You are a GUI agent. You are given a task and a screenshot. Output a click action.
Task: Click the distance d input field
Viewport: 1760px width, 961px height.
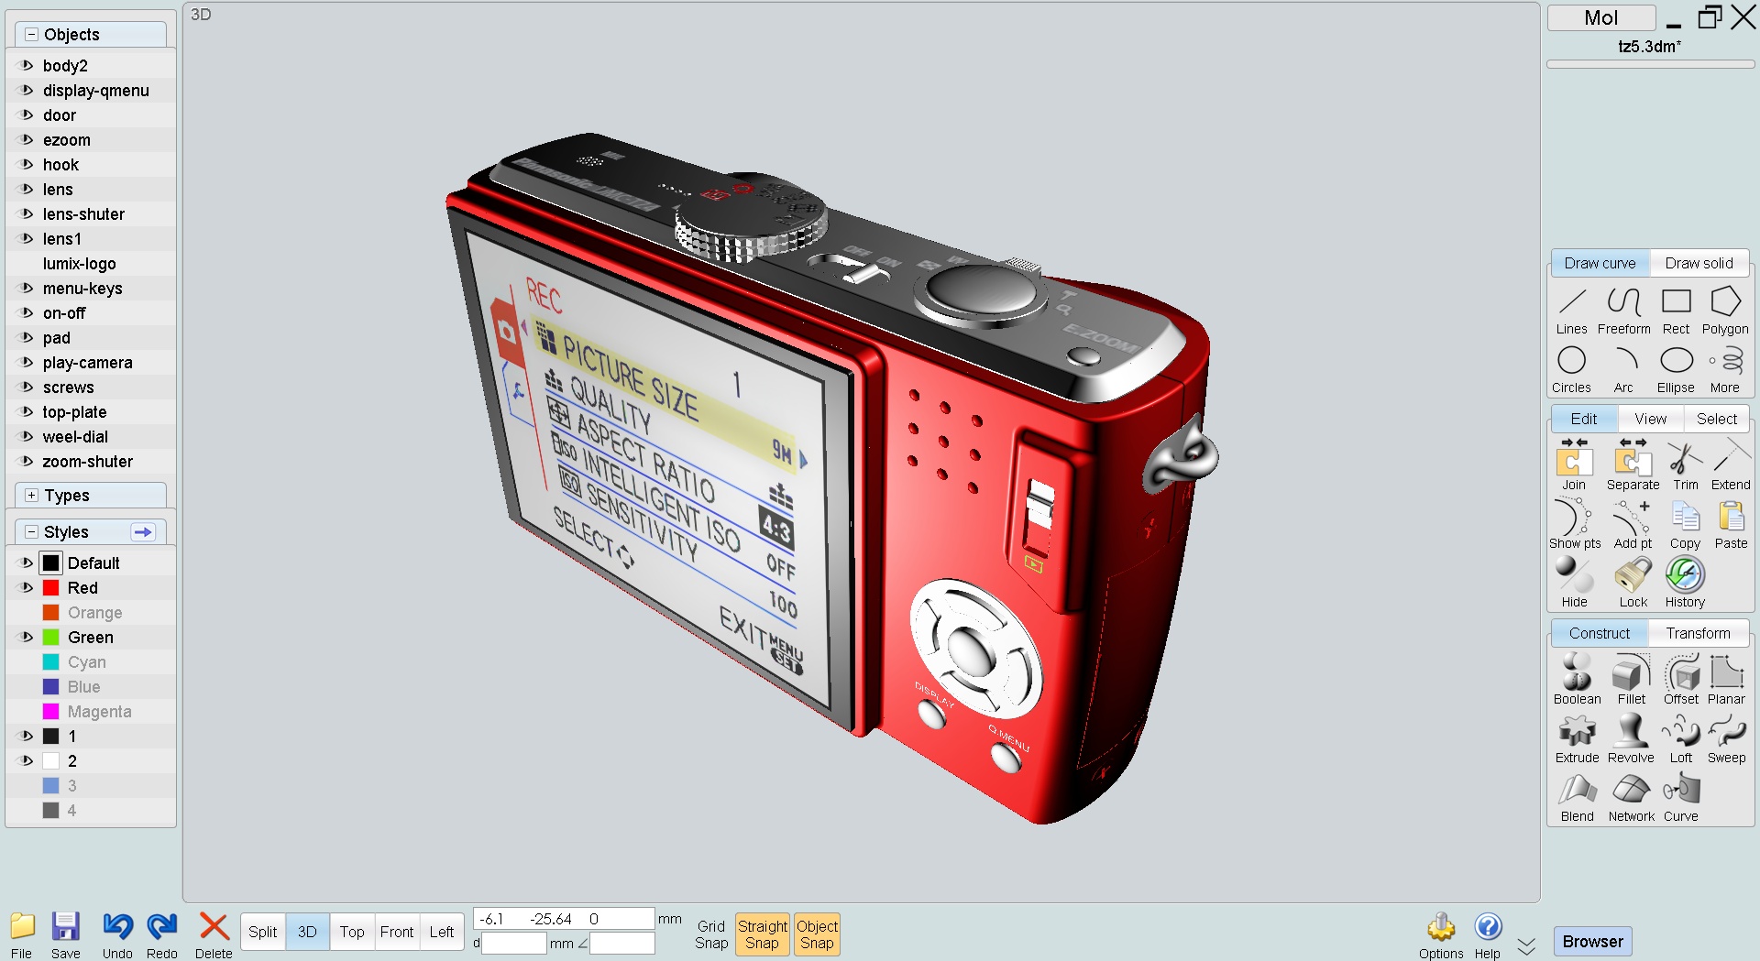513,943
